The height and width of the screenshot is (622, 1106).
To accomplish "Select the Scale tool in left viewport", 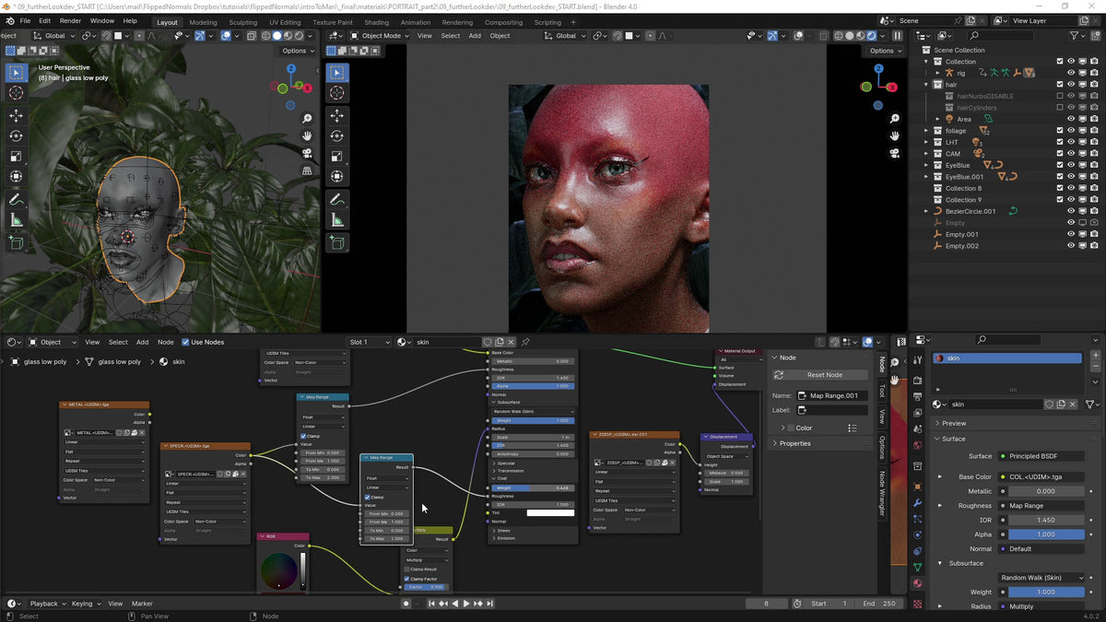I will tap(16, 156).
